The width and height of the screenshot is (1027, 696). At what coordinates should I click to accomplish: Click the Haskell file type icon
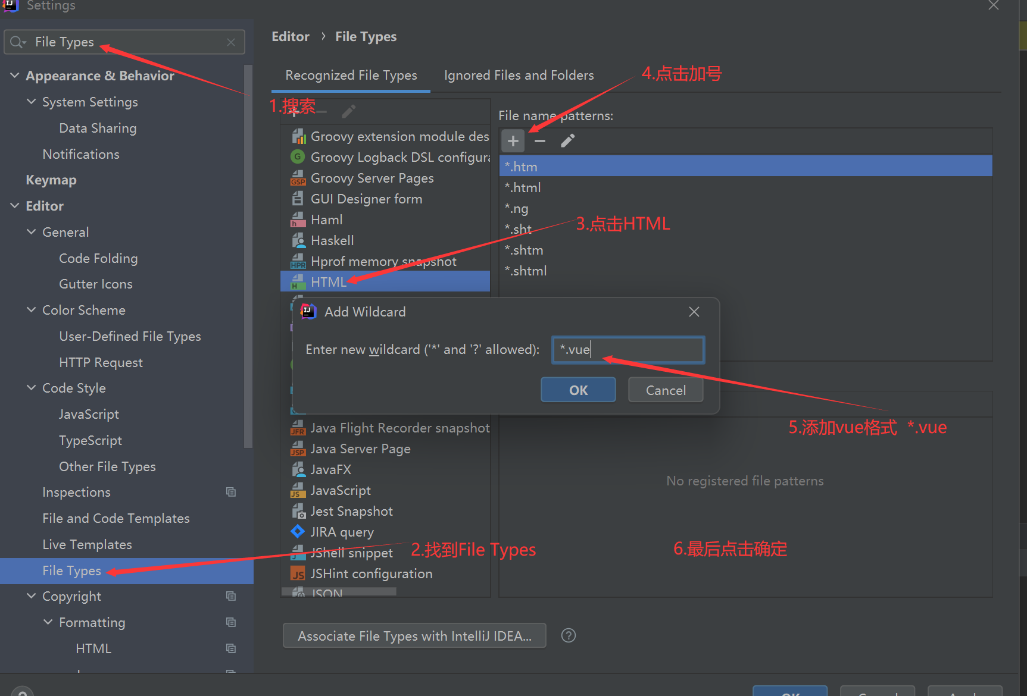(x=298, y=240)
